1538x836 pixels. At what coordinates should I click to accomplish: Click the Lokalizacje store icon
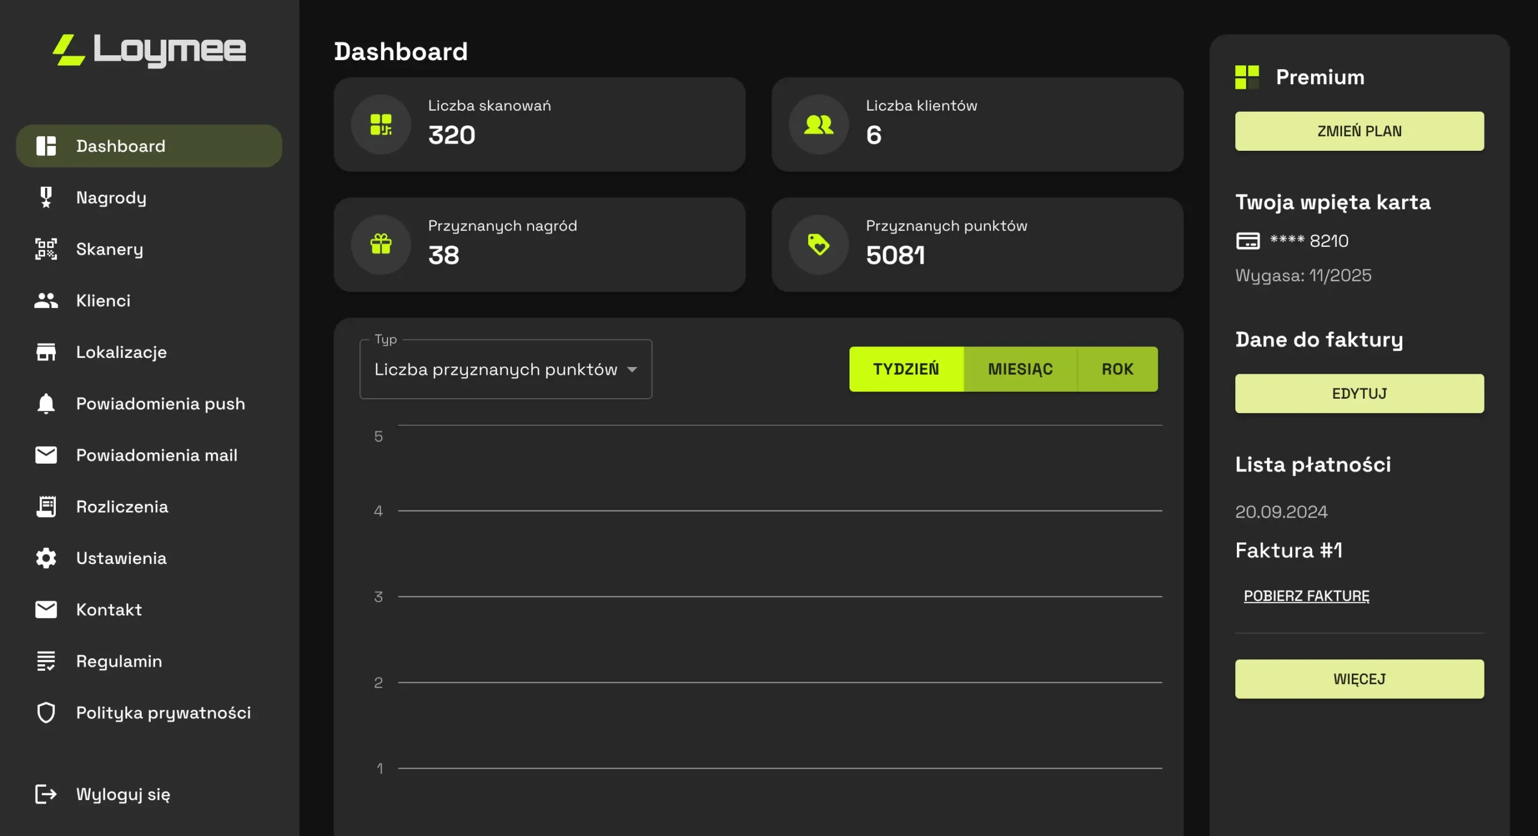[x=46, y=352]
